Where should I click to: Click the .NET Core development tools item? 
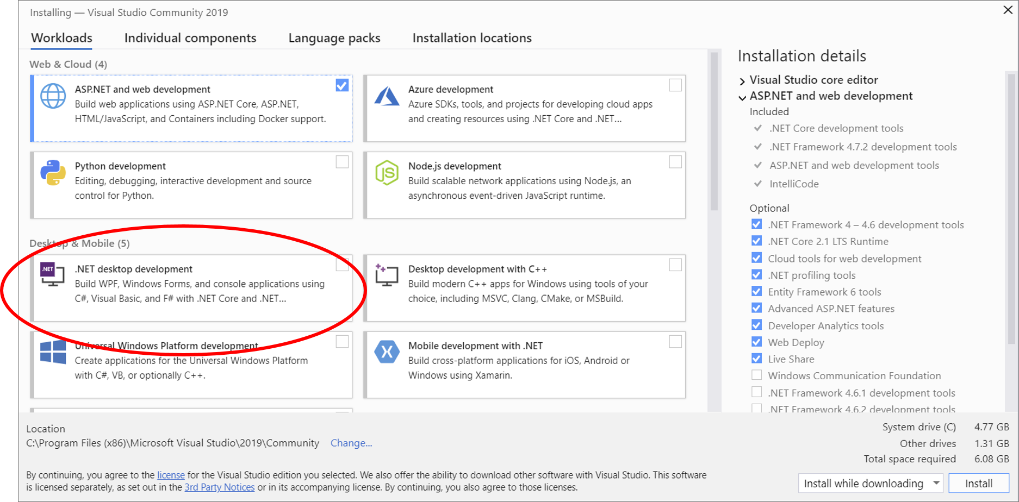pos(836,128)
